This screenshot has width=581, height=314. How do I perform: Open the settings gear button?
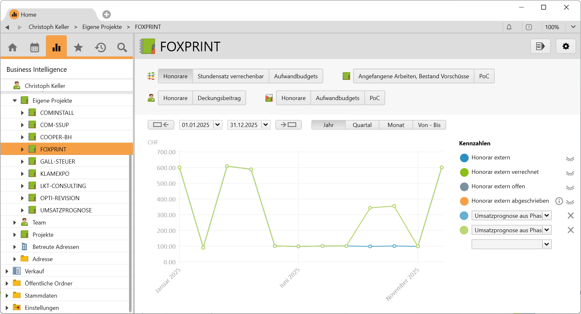[x=566, y=46]
